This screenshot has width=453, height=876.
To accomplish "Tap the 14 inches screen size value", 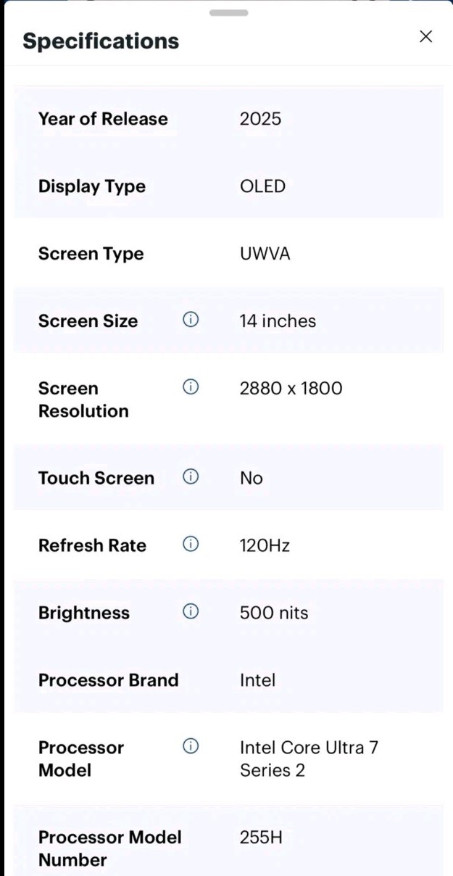I will pyautogui.click(x=278, y=321).
